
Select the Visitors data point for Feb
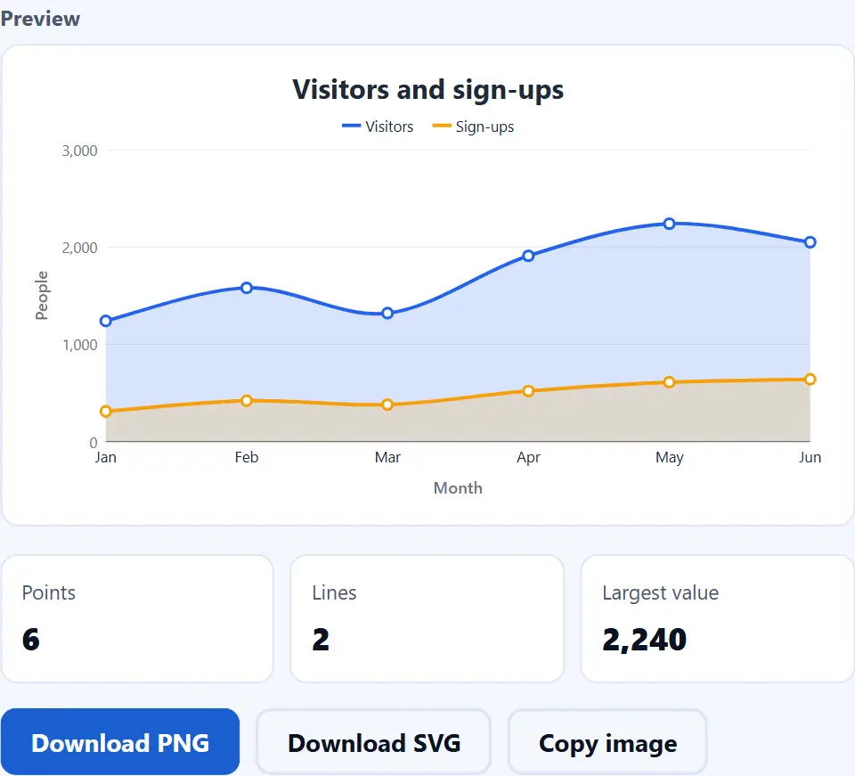(247, 288)
